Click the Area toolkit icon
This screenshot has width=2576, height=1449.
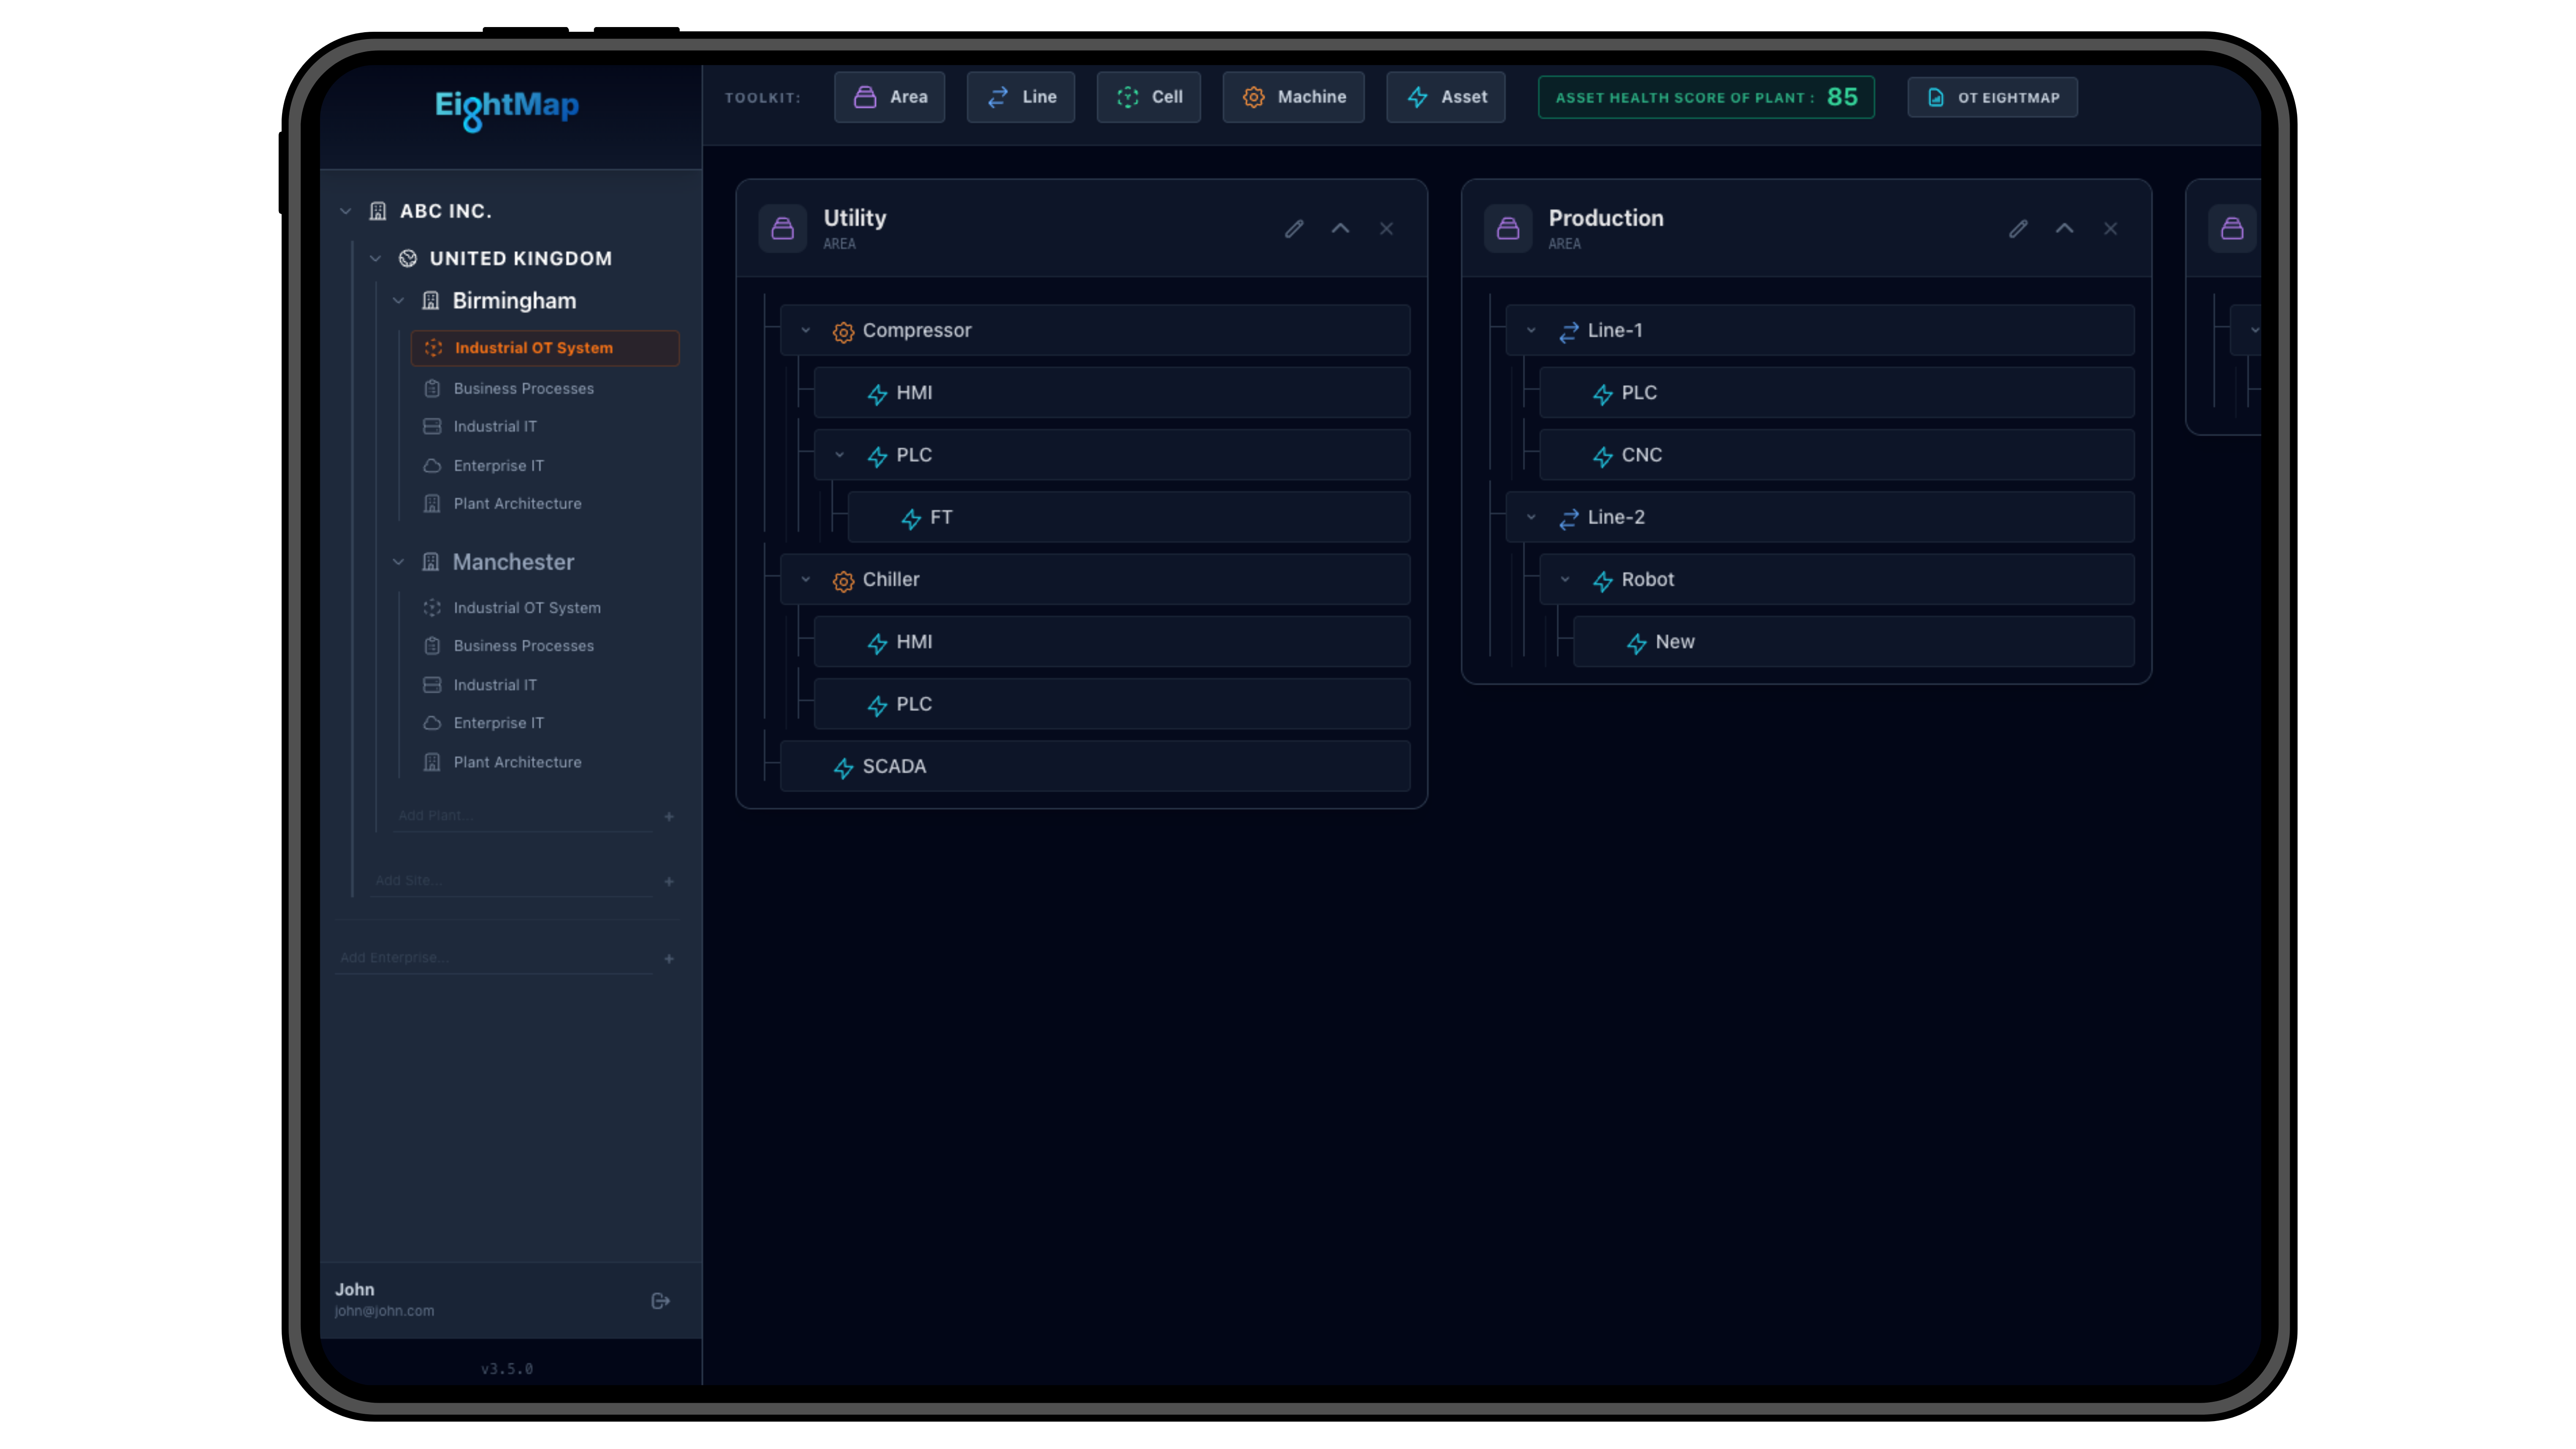(x=864, y=97)
